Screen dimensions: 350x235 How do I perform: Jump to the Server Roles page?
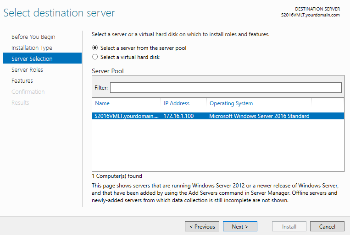point(27,70)
